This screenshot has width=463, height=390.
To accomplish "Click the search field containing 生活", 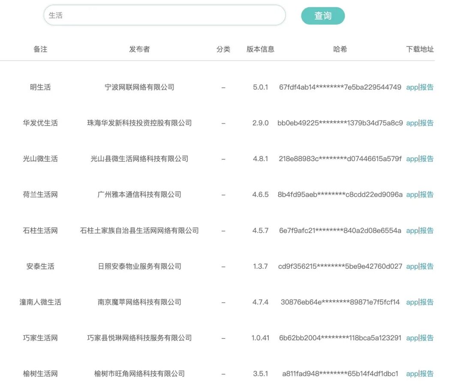I will pyautogui.click(x=165, y=15).
